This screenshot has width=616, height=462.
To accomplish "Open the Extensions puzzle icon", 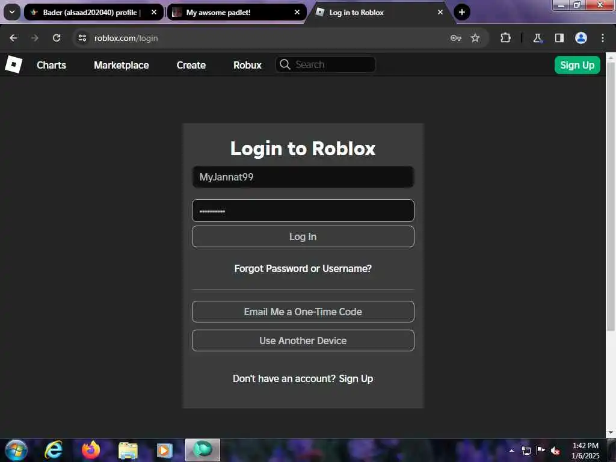I will point(505,38).
